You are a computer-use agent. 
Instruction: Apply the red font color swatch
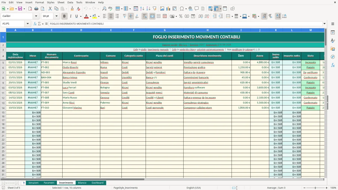pyautogui.click(x=86, y=16)
